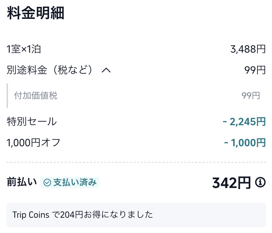Click the checkmark icon in the 支払い済み badge
This screenshot has height=233, width=272.
47,183
